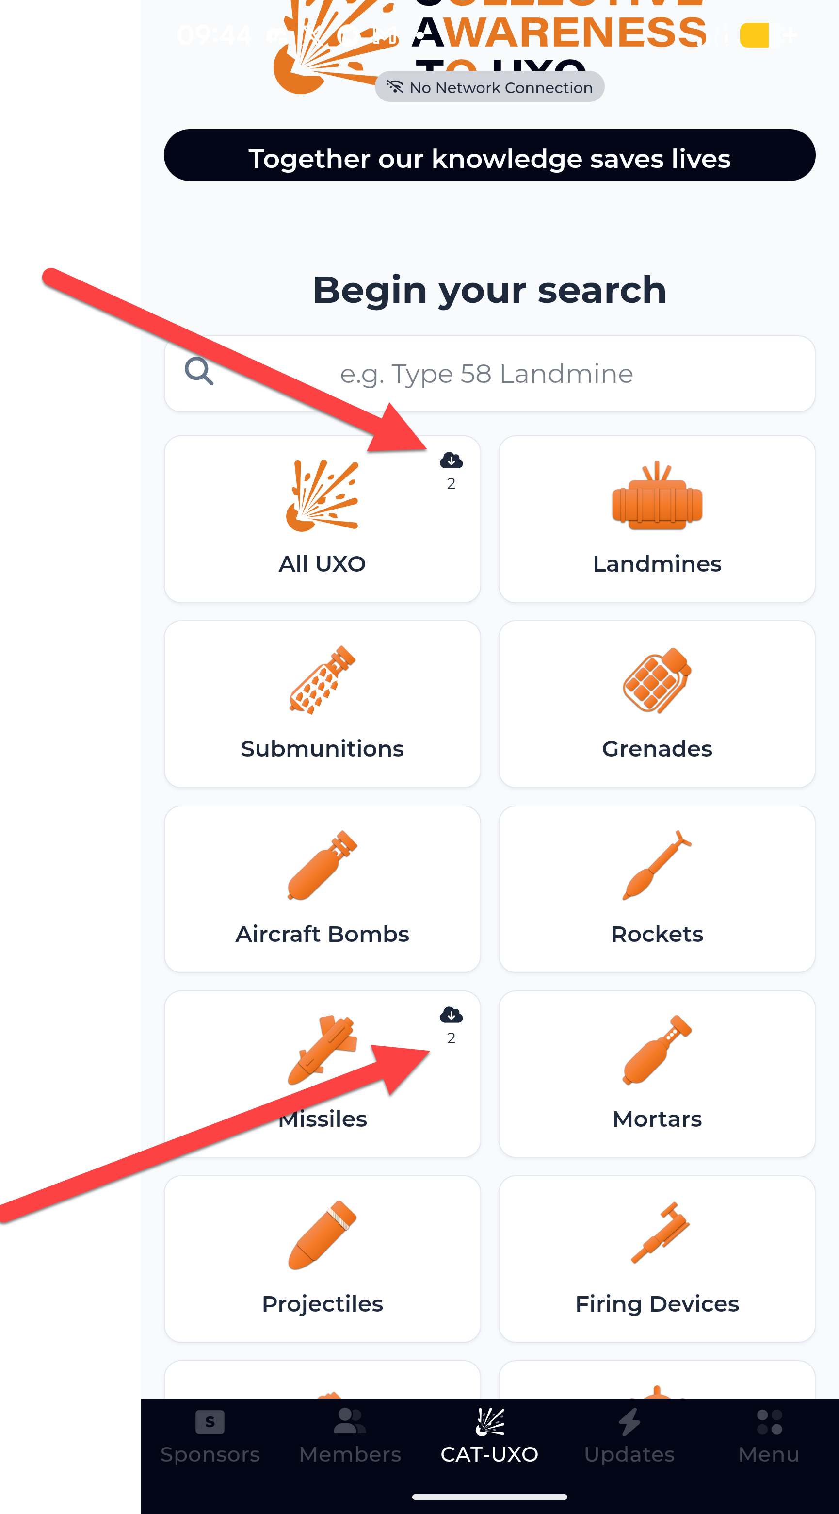This screenshot has width=839, height=1514.
Task: Open the All UXO category icon
Action: (322, 496)
